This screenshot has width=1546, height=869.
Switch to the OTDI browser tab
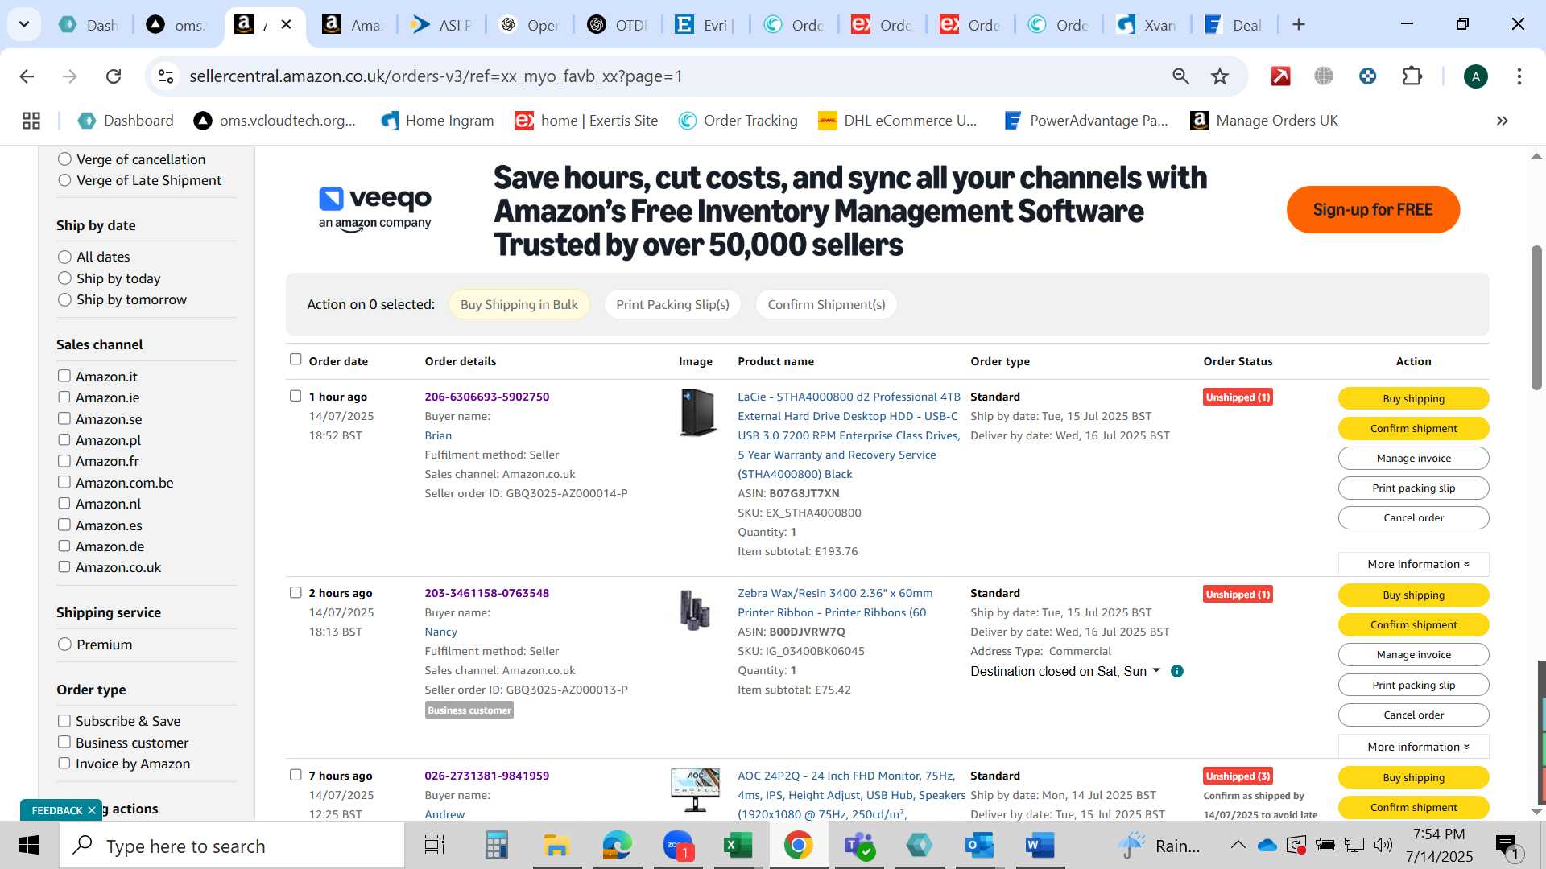[617, 25]
